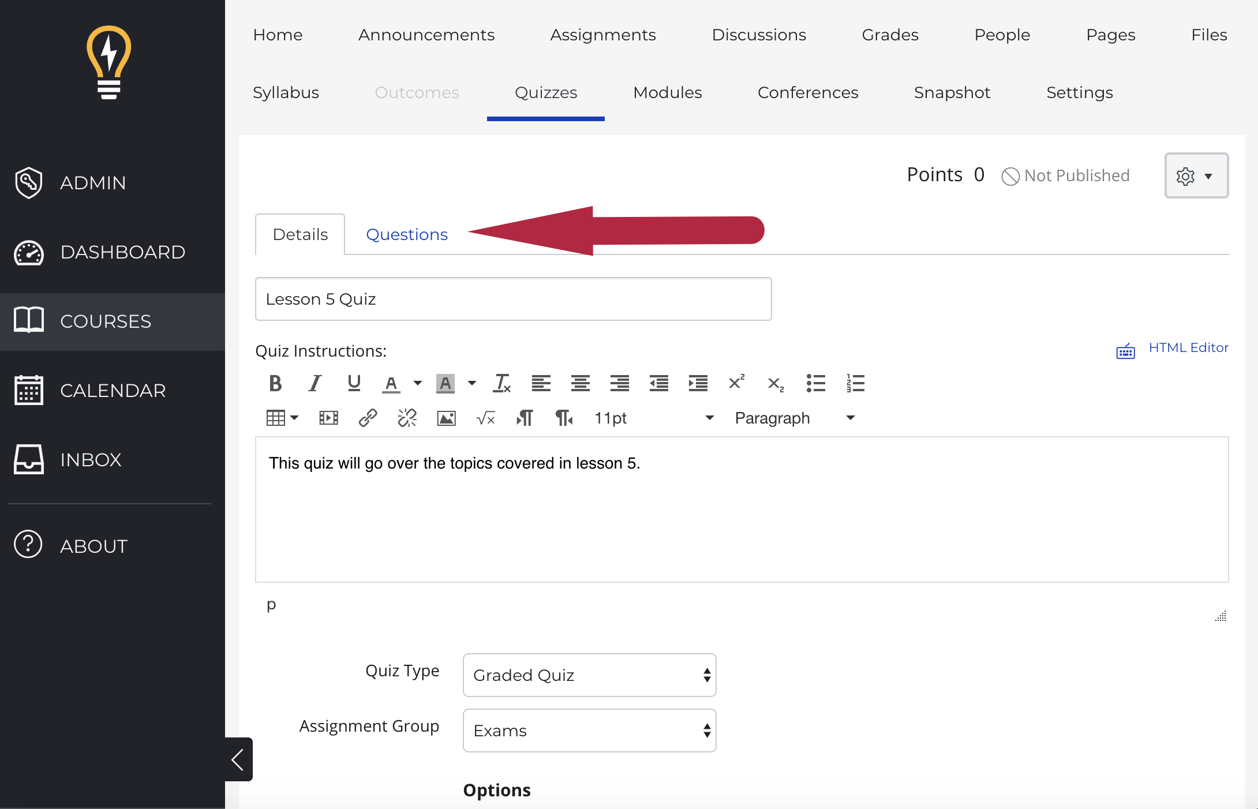Open the Quiz Type dropdown
The width and height of the screenshot is (1258, 809).
pyautogui.click(x=590, y=675)
